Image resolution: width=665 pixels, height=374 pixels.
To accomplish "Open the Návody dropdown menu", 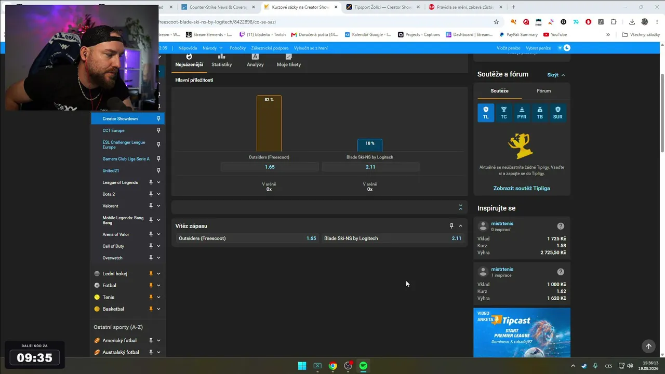I will (x=212, y=48).
